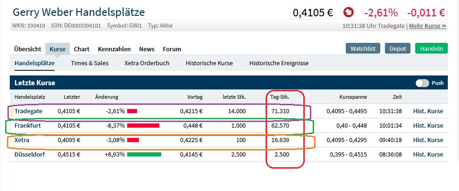Open Hist. Kurse for the Xetra row

coord(428,140)
